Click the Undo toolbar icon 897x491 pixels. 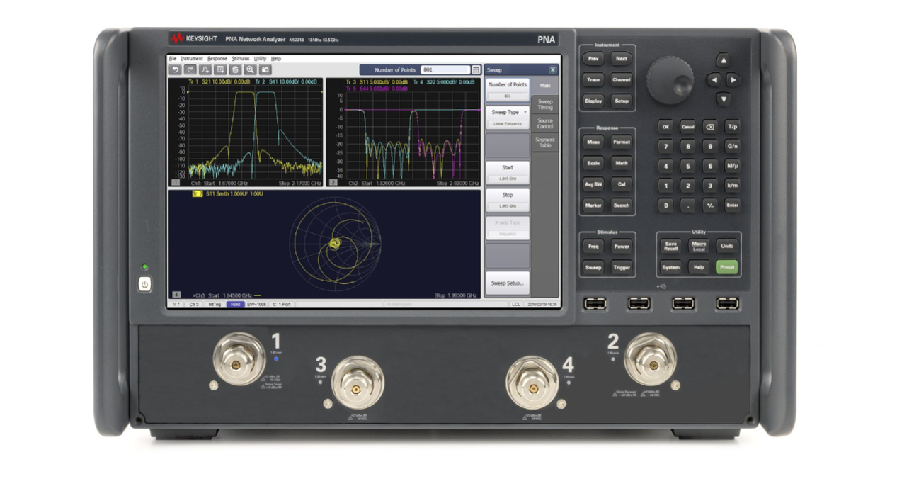[176, 69]
